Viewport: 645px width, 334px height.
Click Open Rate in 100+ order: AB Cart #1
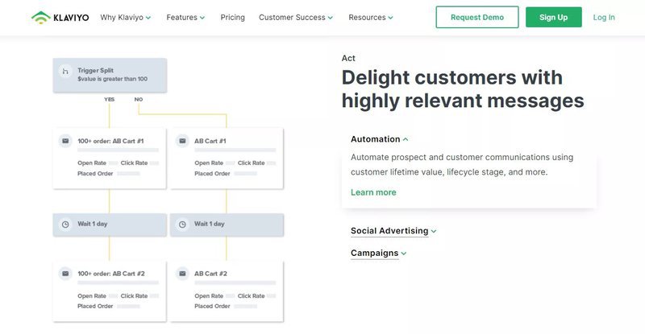92,163
